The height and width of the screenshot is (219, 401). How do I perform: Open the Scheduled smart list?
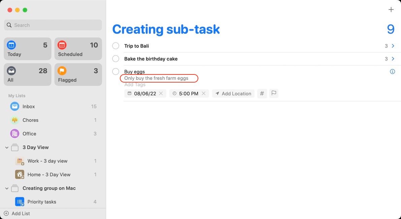click(x=78, y=49)
